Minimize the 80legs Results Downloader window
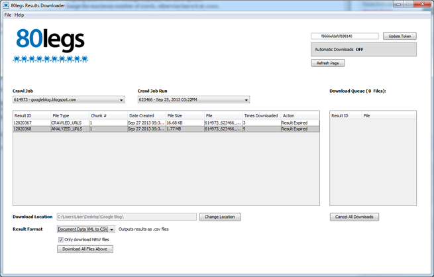This screenshot has width=434, height=277. [399, 4]
